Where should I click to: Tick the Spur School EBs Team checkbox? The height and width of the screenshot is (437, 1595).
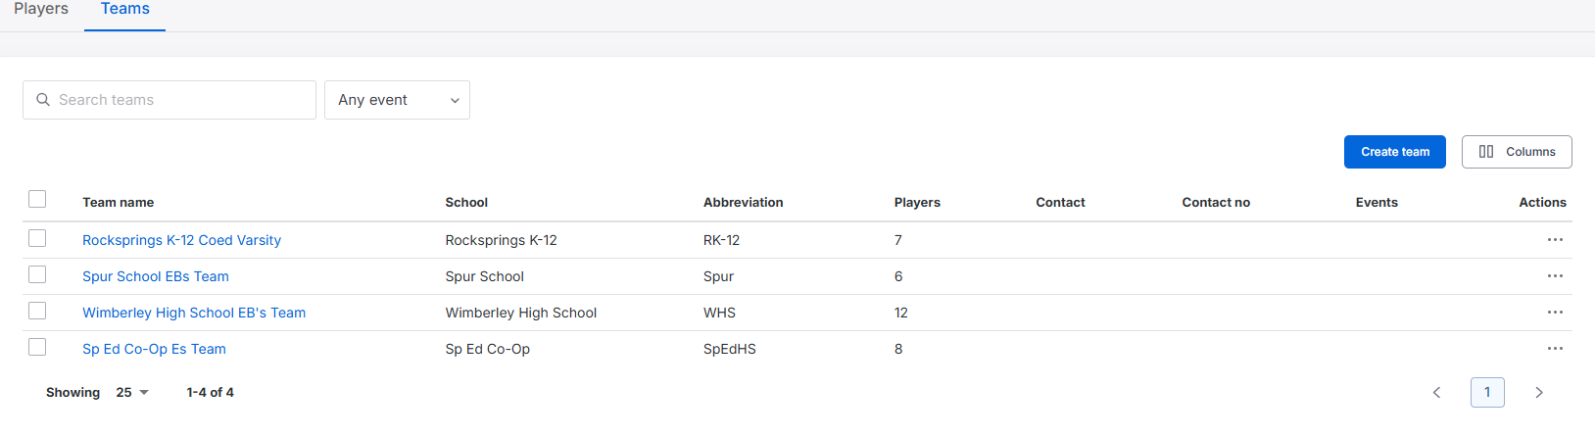[x=37, y=274]
